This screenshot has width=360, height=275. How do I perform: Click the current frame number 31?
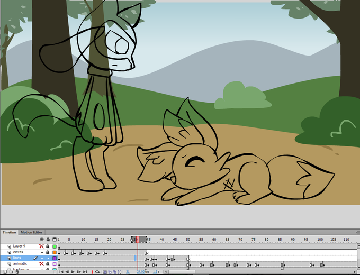click(x=128, y=272)
